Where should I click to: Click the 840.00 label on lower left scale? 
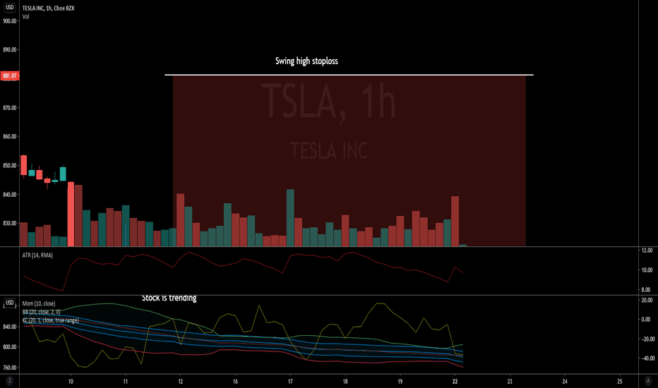(x=10, y=327)
